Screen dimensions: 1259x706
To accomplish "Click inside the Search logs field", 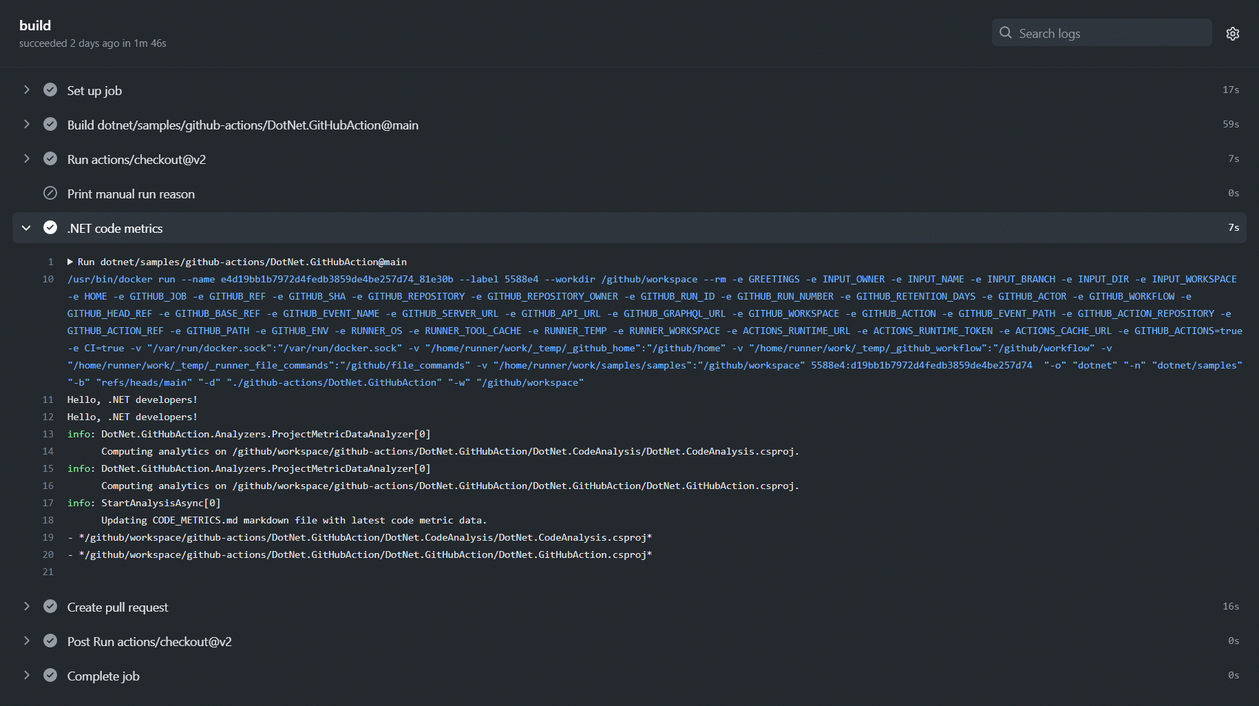I will [1101, 32].
